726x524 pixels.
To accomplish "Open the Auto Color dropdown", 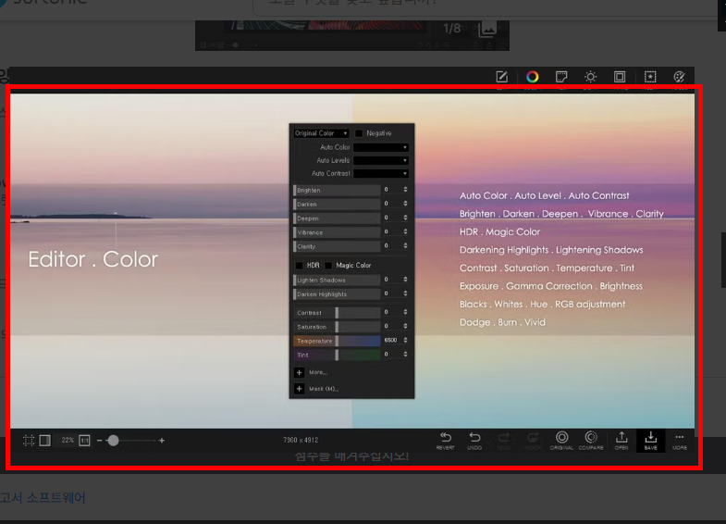I will point(381,147).
